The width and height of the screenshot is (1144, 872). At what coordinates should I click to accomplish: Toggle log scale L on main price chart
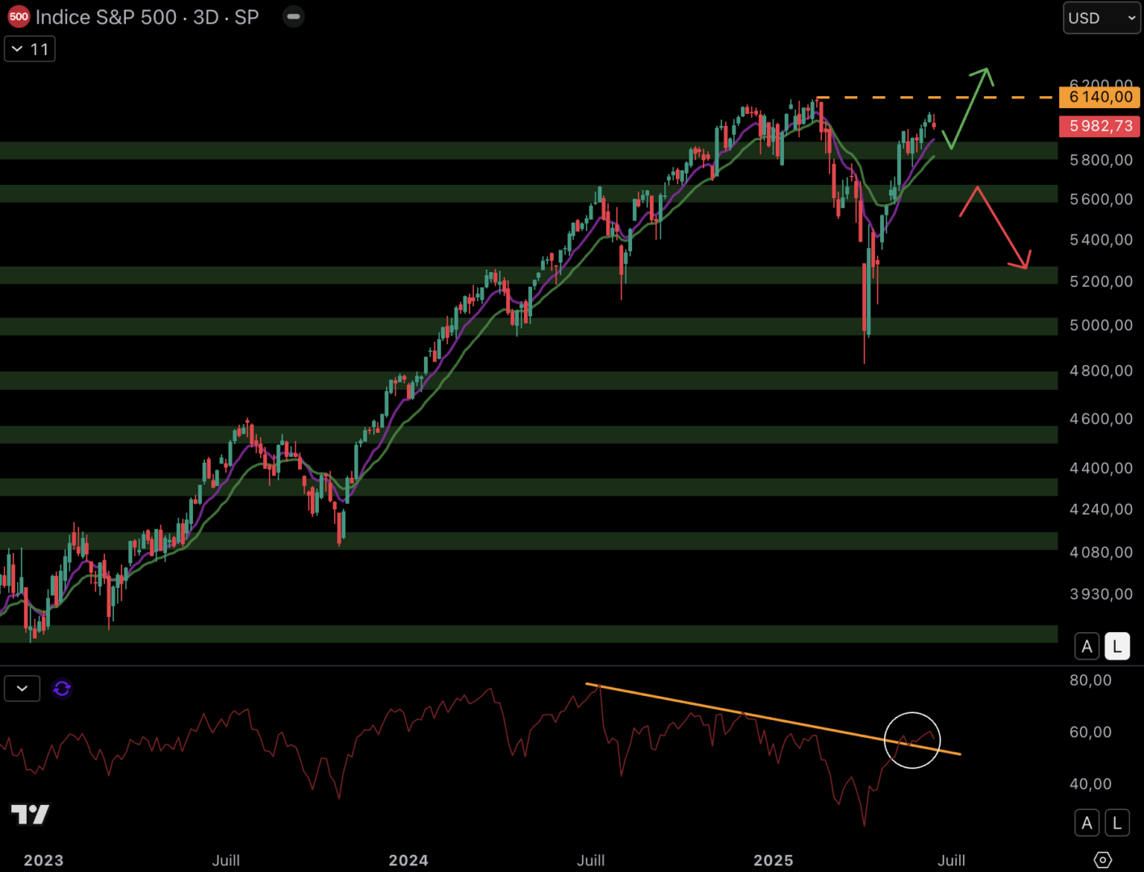(1117, 647)
